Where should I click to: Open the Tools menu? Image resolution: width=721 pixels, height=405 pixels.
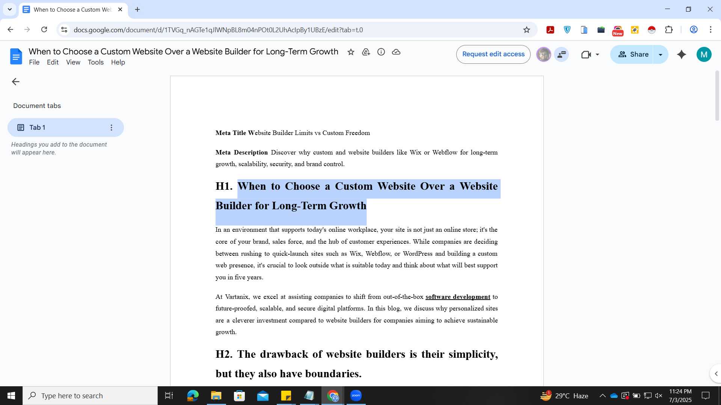point(96,63)
